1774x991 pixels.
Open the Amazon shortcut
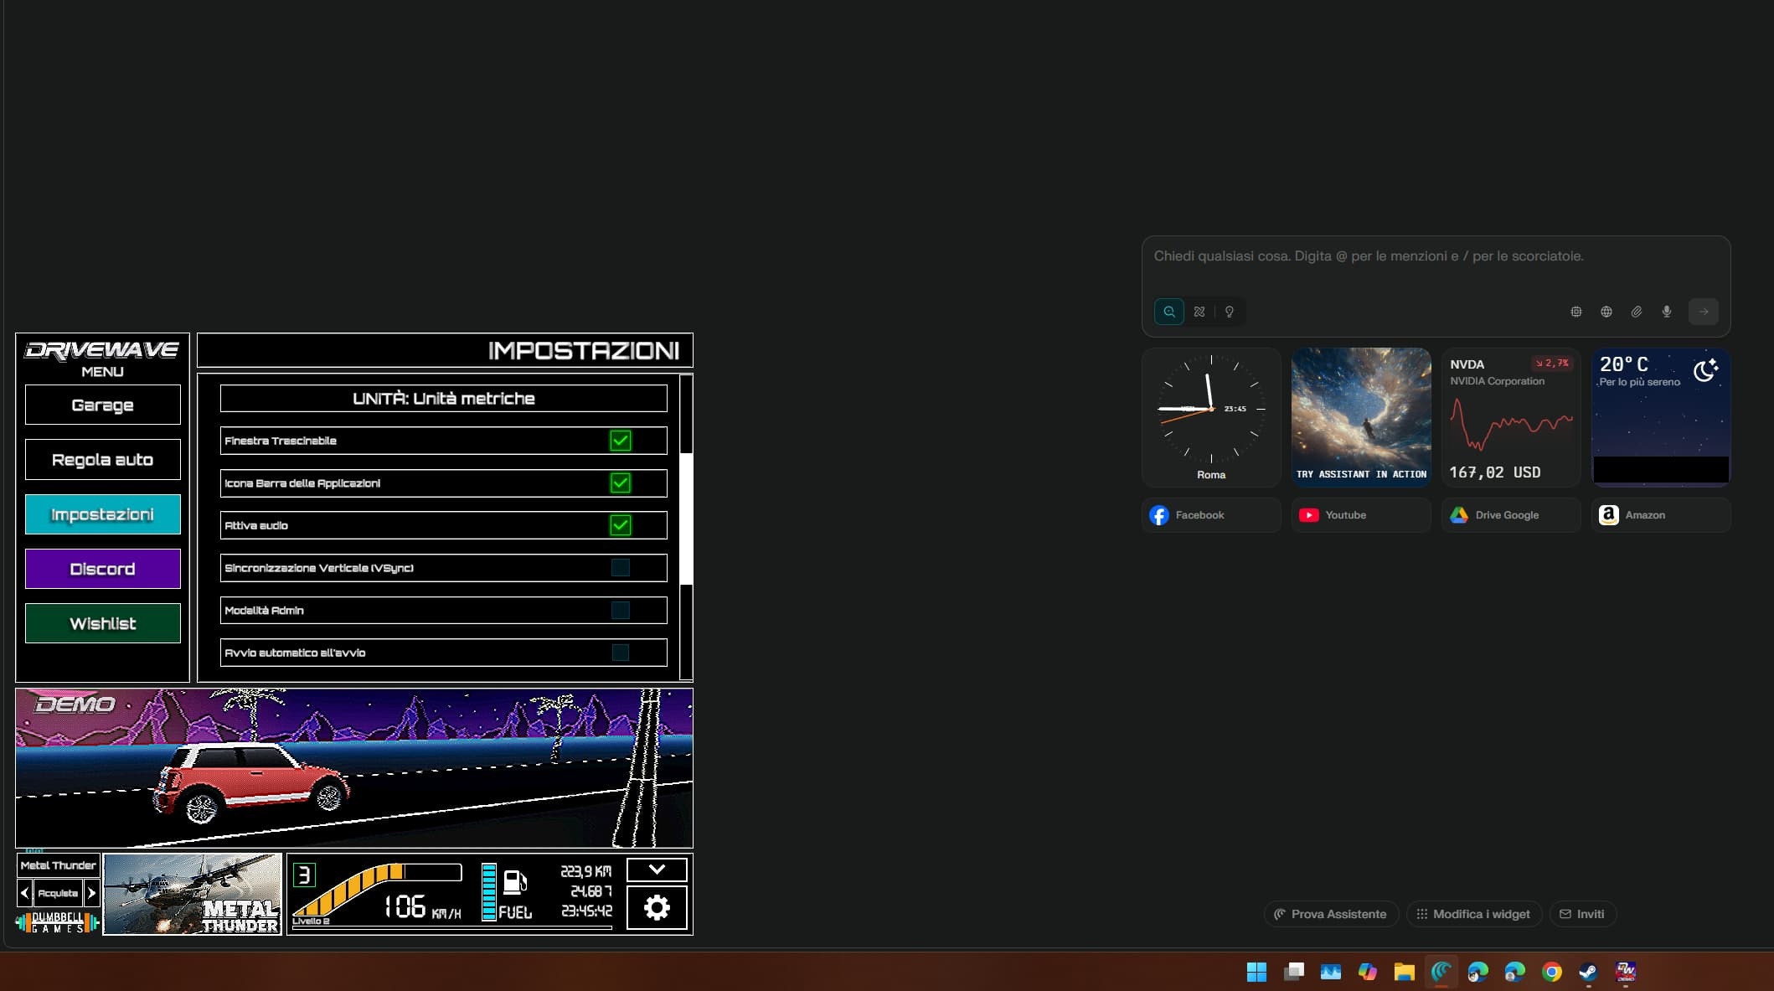[x=1661, y=515]
